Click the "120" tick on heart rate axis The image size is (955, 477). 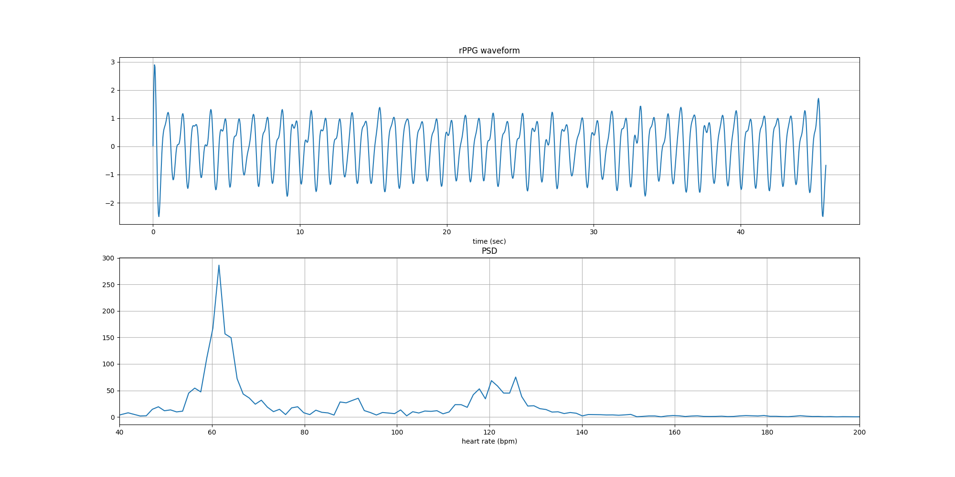click(489, 432)
